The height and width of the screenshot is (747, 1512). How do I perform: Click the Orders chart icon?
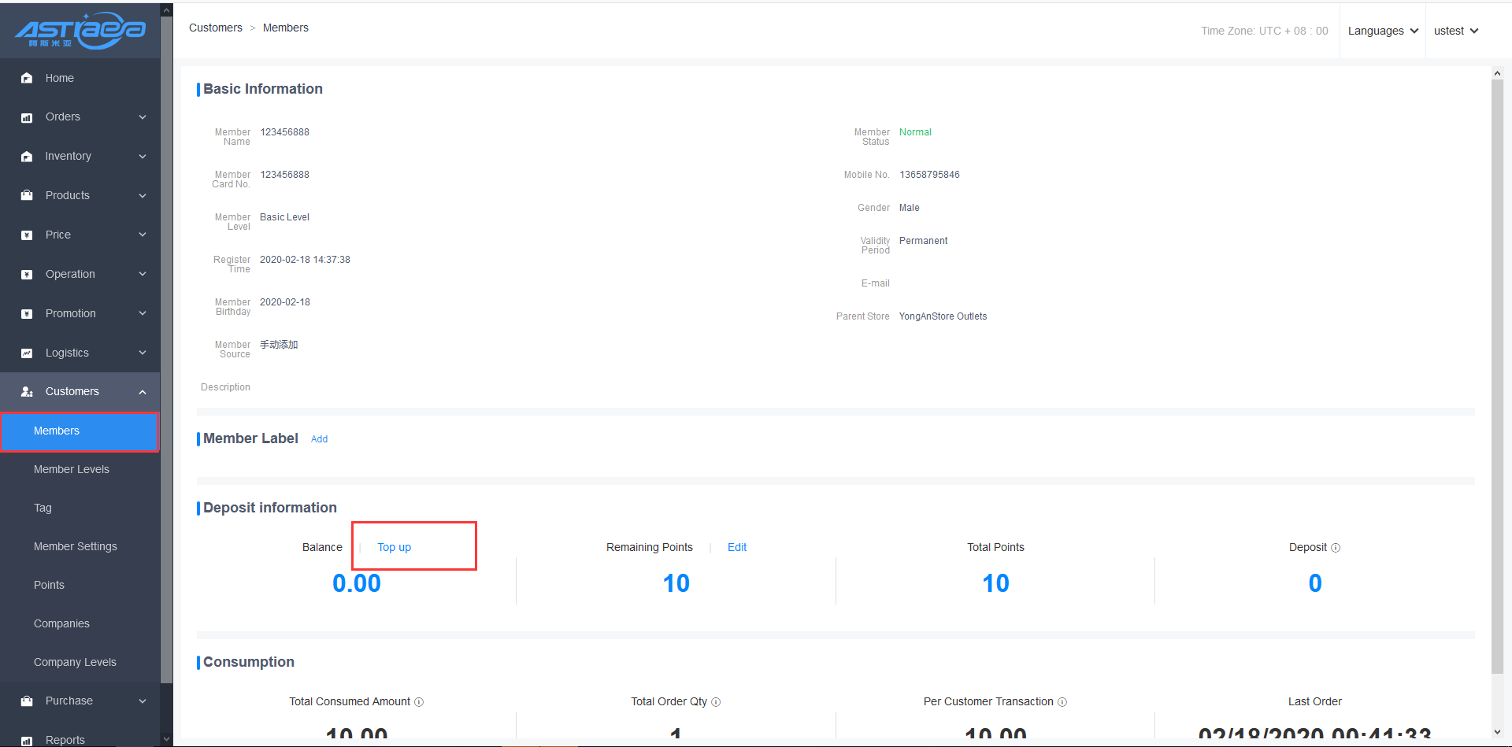pyautogui.click(x=27, y=117)
